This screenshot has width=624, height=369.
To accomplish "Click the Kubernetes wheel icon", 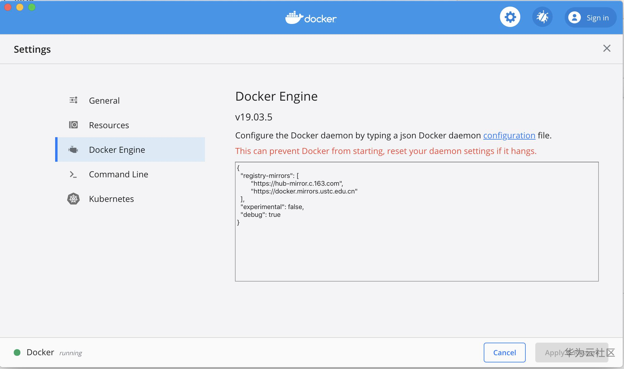I will click(73, 199).
